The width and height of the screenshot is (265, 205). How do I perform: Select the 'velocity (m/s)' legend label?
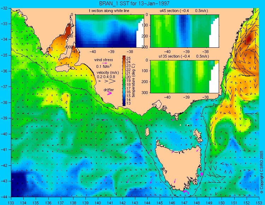coord(108,73)
